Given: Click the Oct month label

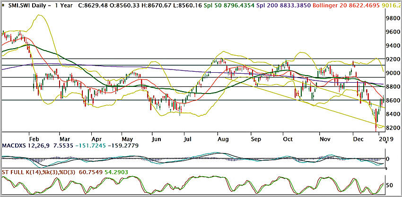Looking at the screenshot, I should 288,139.
